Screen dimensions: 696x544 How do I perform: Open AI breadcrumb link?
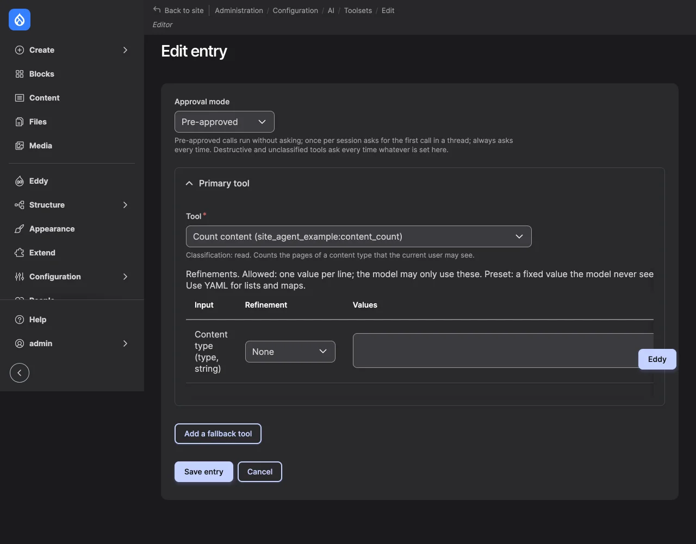pos(331,10)
